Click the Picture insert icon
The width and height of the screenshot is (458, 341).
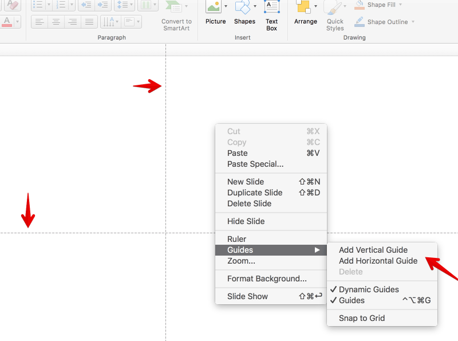(214, 8)
